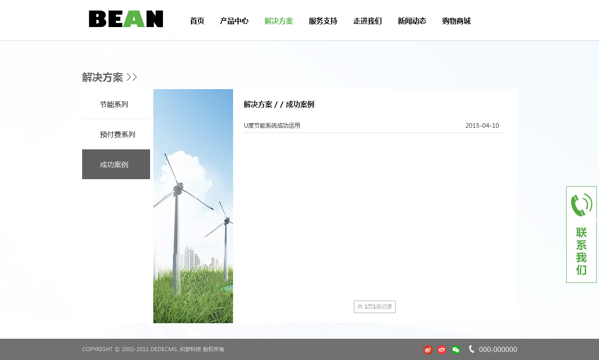Screen dimensions: 599x360
Task: Switch to 预付费系列 sidebar category
Action: 117,135
